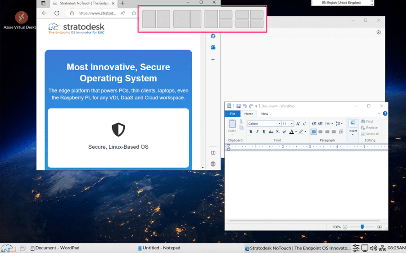This screenshot has height=253, width=406.
Task: Click Replace in the Editing group
Action: [369, 128]
